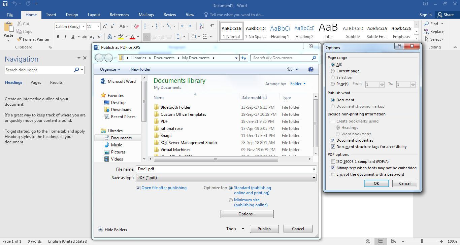
Task: Click Help icon in Publish dialog
Action: [311, 69]
